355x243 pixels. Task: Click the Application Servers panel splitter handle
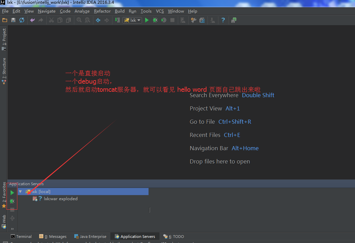[150, 210]
